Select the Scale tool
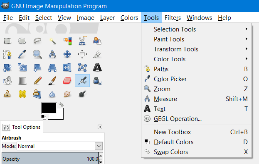Screen dimensions: 259x164 (22, 68)
